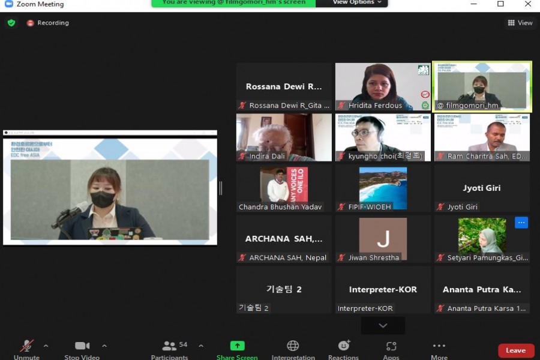The height and width of the screenshot is (360, 540).
Task: Stop Video camera toggle
Action: (82, 346)
